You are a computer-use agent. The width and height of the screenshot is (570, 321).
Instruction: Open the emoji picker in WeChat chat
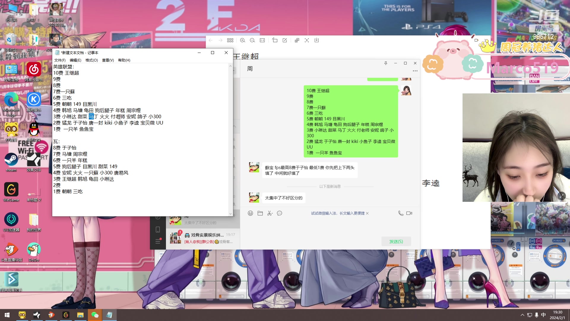click(250, 213)
